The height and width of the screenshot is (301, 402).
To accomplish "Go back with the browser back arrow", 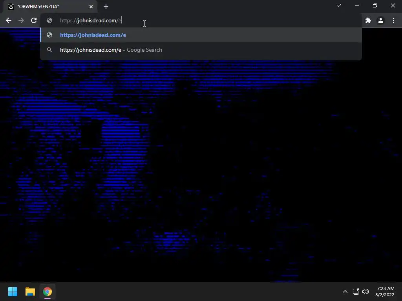I will click(9, 20).
